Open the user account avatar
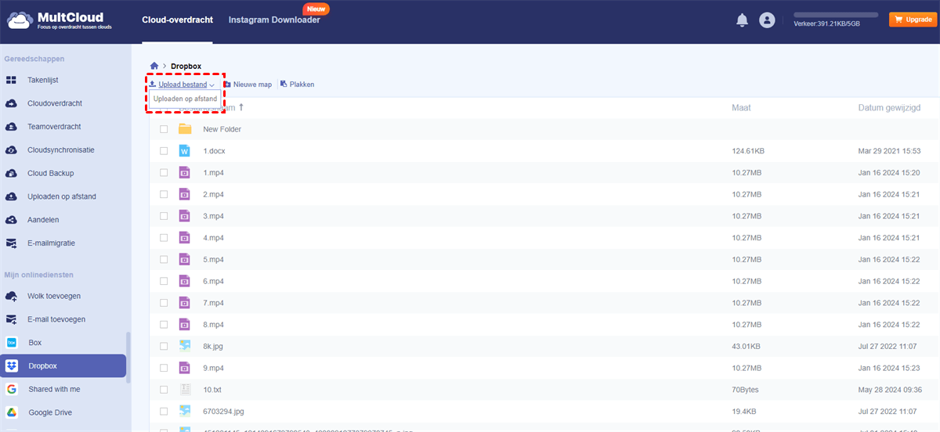The width and height of the screenshot is (940, 432). coord(767,20)
